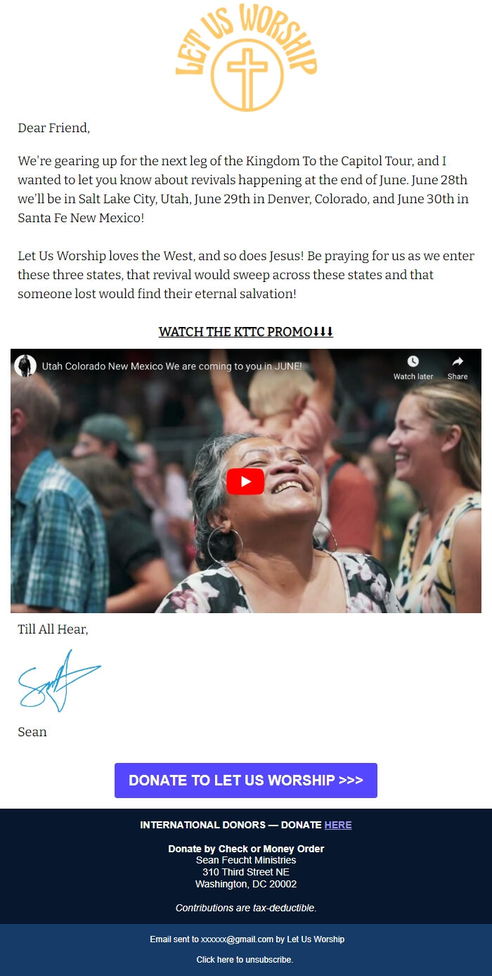Open the YouTube channel avatar icon

click(x=25, y=366)
